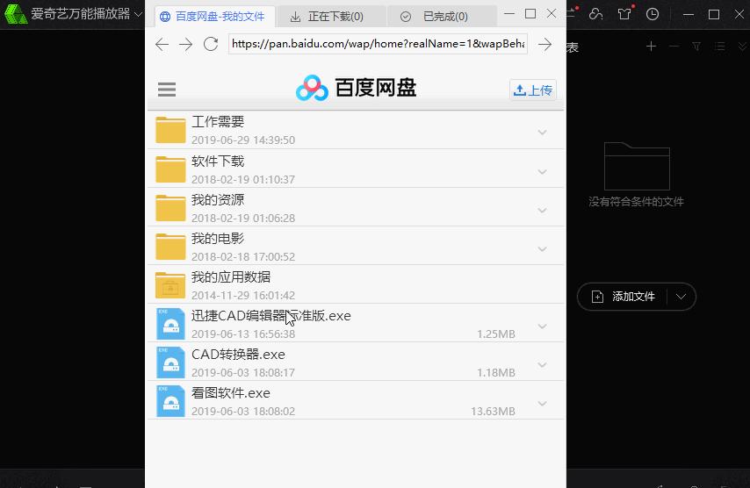
Task: Open play history clock icon
Action: pyautogui.click(x=653, y=14)
